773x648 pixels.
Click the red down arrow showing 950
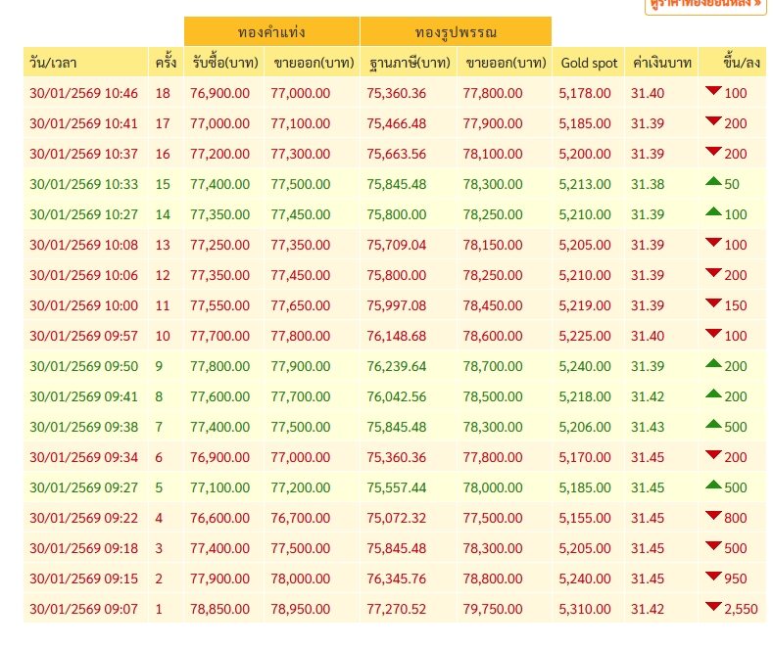click(x=713, y=578)
